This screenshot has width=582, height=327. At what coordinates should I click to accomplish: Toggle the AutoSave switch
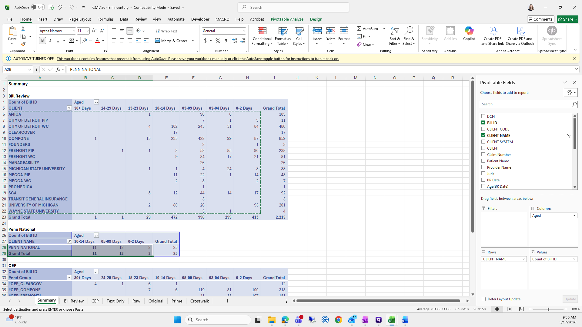pyautogui.click(x=38, y=7)
